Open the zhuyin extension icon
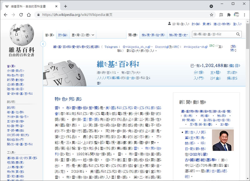The image size is (250, 181). click(221, 15)
